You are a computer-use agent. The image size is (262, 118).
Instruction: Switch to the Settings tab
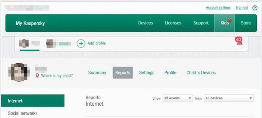click(x=147, y=73)
